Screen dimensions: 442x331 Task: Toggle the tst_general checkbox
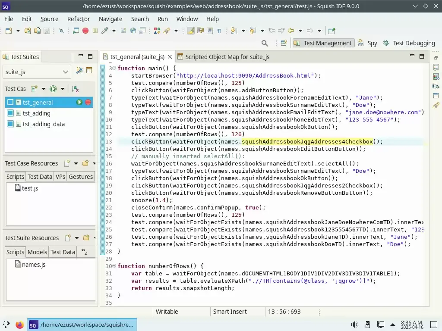(10, 103)
